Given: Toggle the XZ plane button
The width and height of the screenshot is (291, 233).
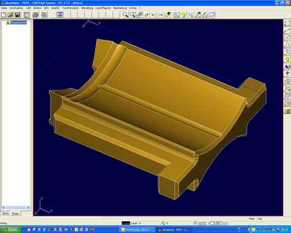Looking at the screenshot, I should pos(200,223).
